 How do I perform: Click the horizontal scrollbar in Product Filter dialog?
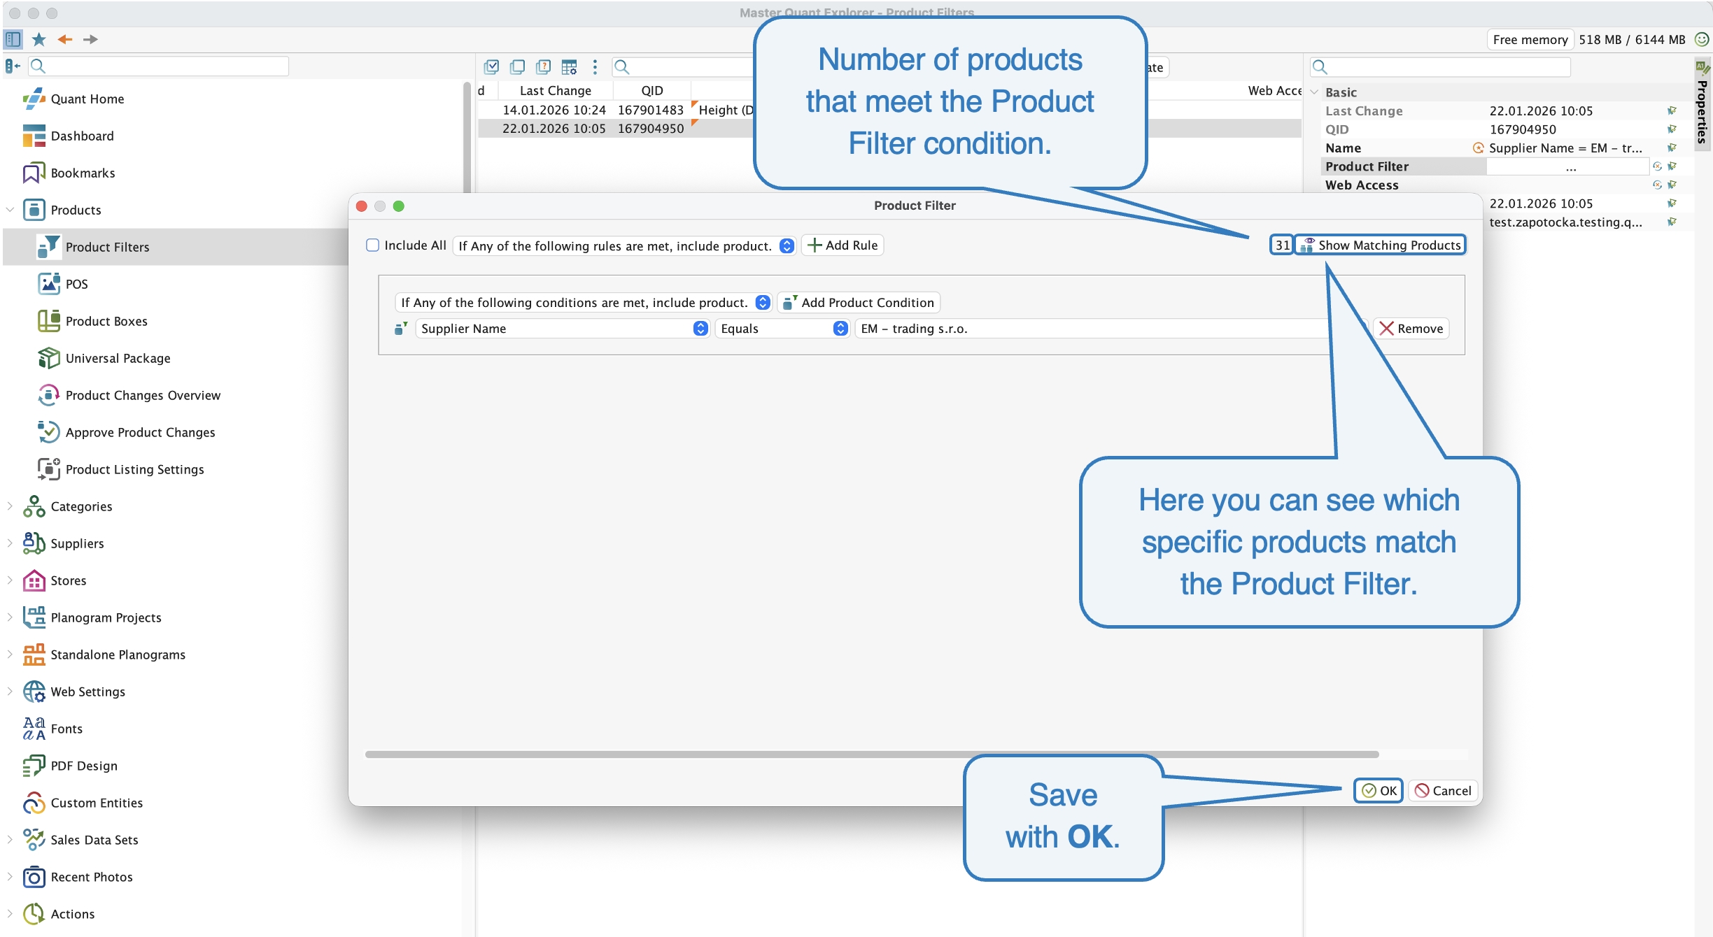872,754
